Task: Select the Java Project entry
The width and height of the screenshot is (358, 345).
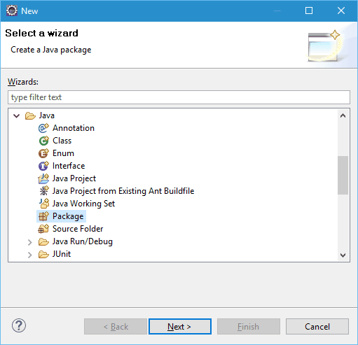Action: [74, 178]
